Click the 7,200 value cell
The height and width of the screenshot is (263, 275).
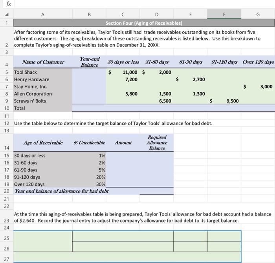[123, 79]
